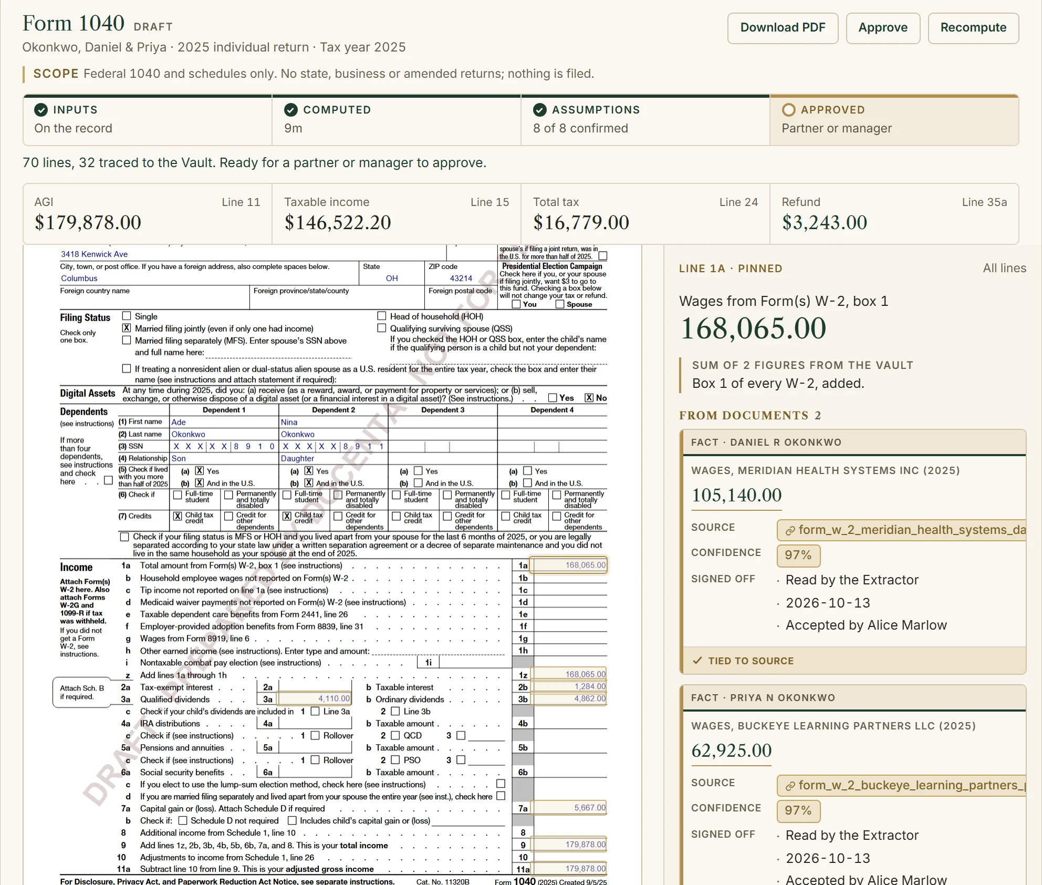Open the All lines link
Viewport: 1042px width, 885px height.
[1004, 268]
